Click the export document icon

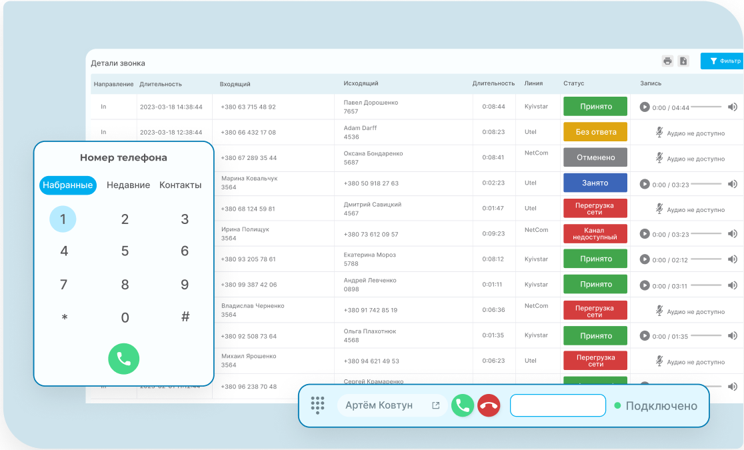click(683, 61)
